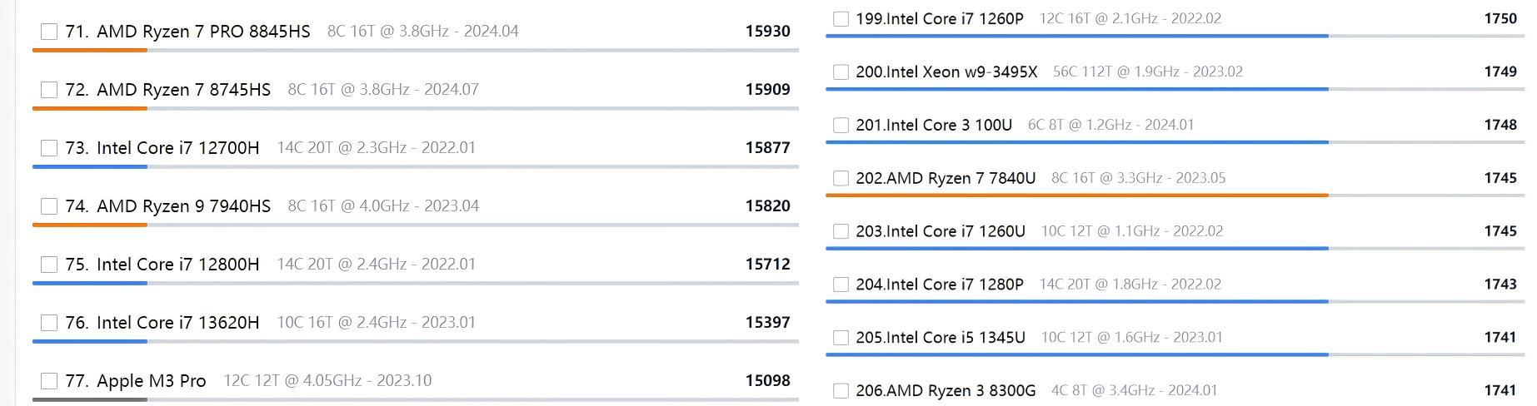Toggle checkbox for AMD Ryzen 7 7840U
The image size is (1537, 406).
[841, 178]
